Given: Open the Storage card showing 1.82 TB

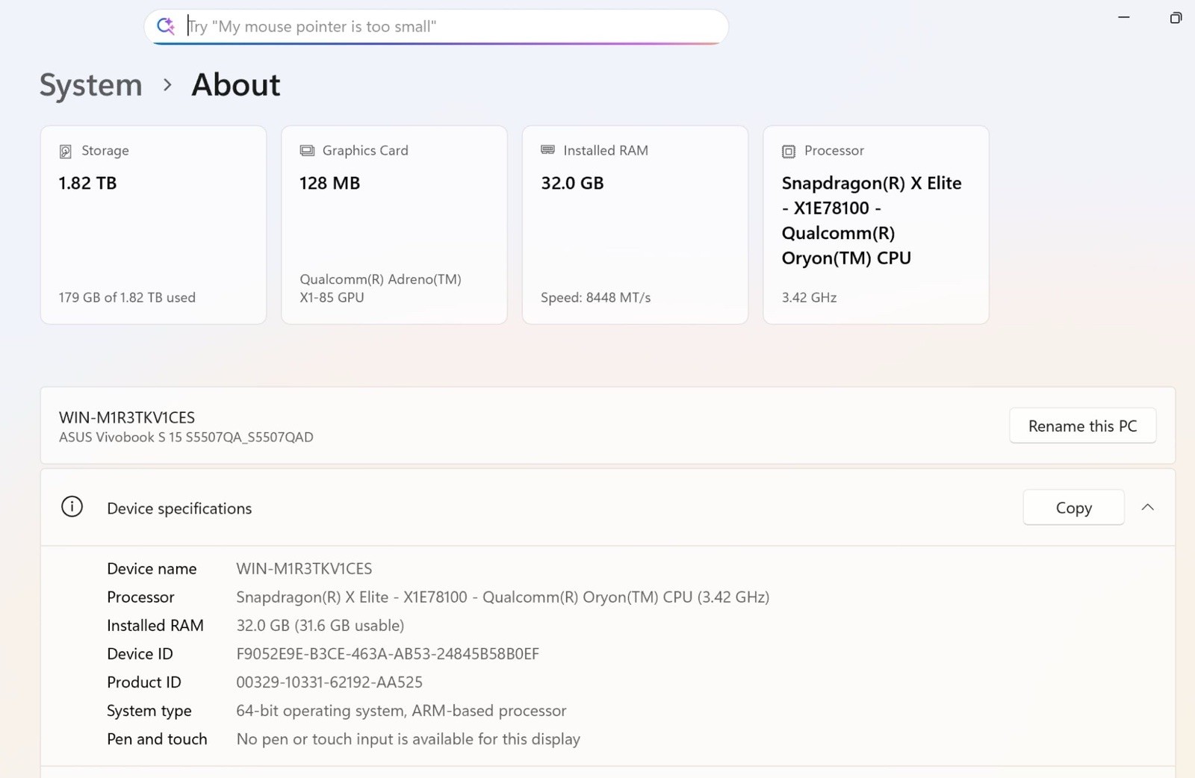Looking at the screenshot, I should tap(153, 225).
